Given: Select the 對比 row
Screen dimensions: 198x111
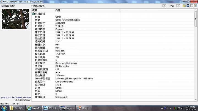Looking at the screenshot, I should click(113, 88).
